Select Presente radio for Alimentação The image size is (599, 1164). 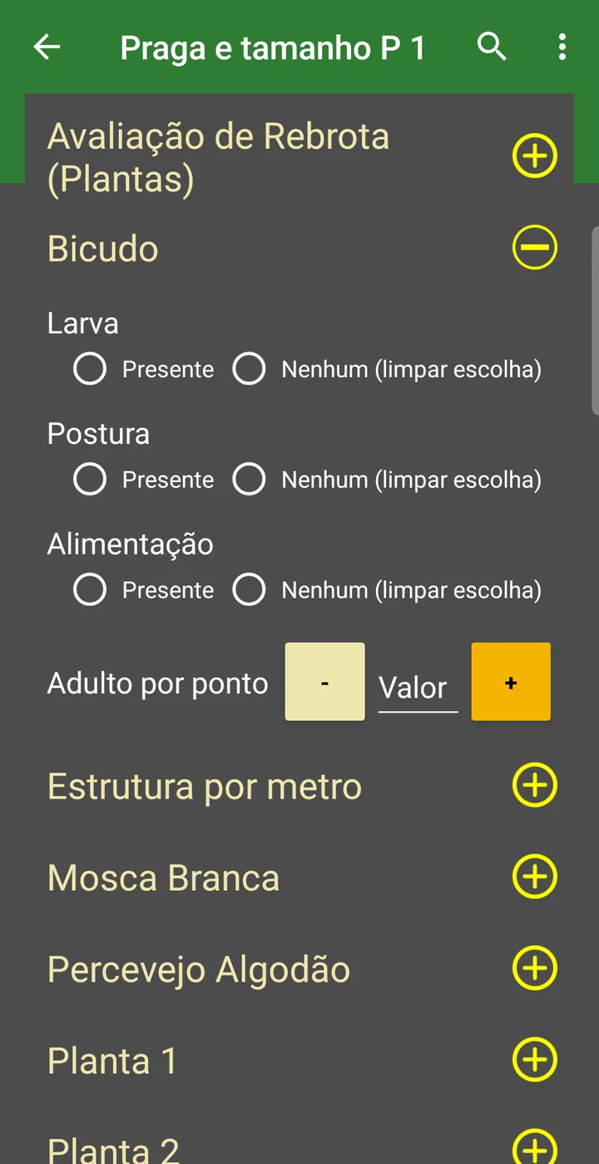[x=90, y=590]
